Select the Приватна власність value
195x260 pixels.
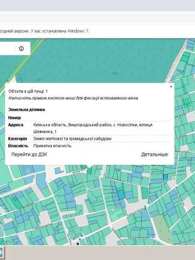coord(53,146)
